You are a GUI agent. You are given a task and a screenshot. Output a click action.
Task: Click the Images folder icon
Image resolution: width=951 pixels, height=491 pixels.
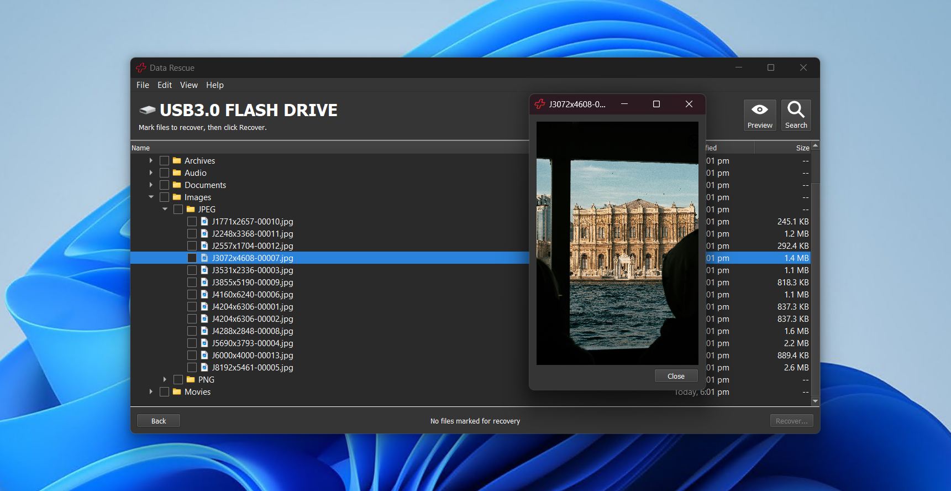click(177, 197)
